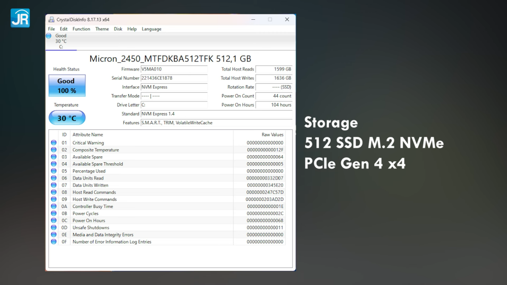This screenshot has height=285, width=507.
Task: Select the Data Units Read attribute name
Action: (88, 178)
